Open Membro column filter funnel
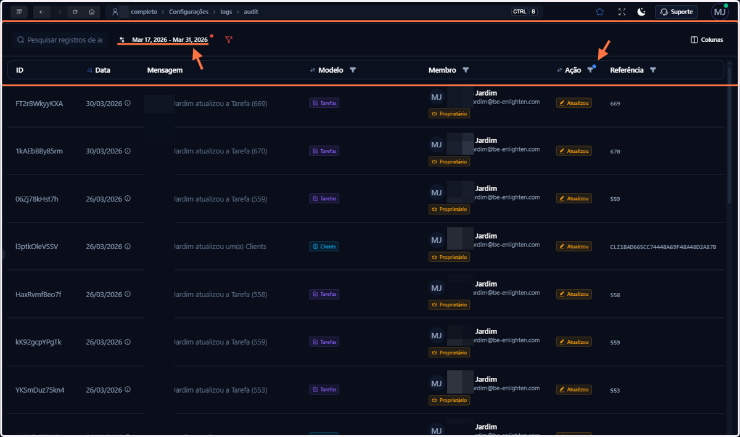740x437 pixels. (x=466, y=70)
